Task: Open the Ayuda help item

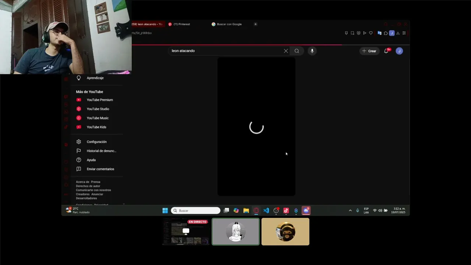Action: click(91, 160)
